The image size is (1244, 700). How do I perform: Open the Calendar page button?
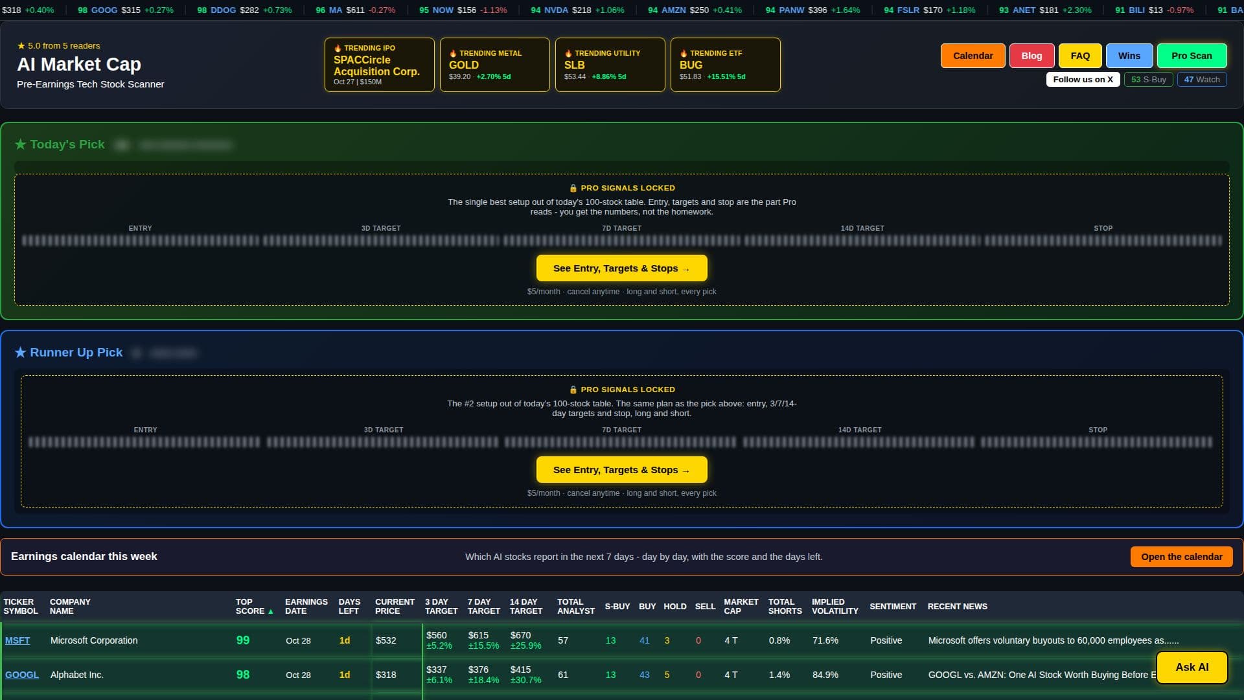(x=973, y=56)
